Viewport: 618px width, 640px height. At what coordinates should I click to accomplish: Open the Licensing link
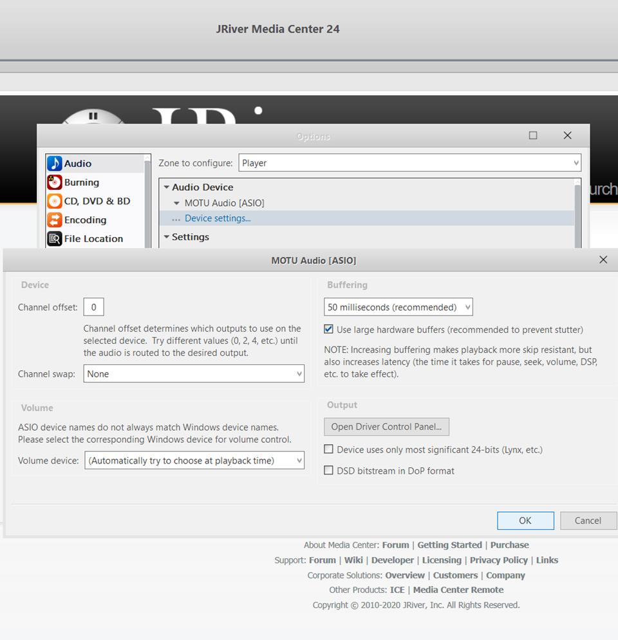442,560
